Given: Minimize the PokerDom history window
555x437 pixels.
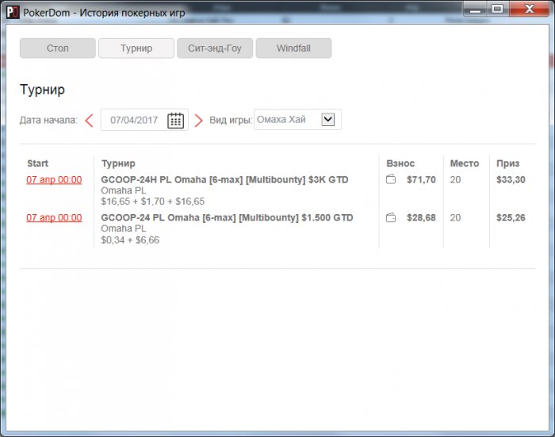Looking at the screenshot, I should [476, 10].
